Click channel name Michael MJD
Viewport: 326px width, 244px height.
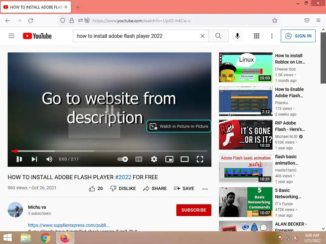(x=286, y=137)
